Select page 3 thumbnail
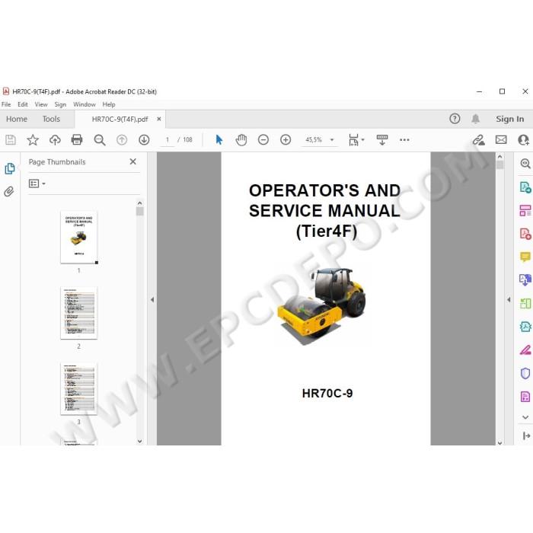Image resolution: width=533 pixels, height=533 pixels. click(x=79, y=388)
